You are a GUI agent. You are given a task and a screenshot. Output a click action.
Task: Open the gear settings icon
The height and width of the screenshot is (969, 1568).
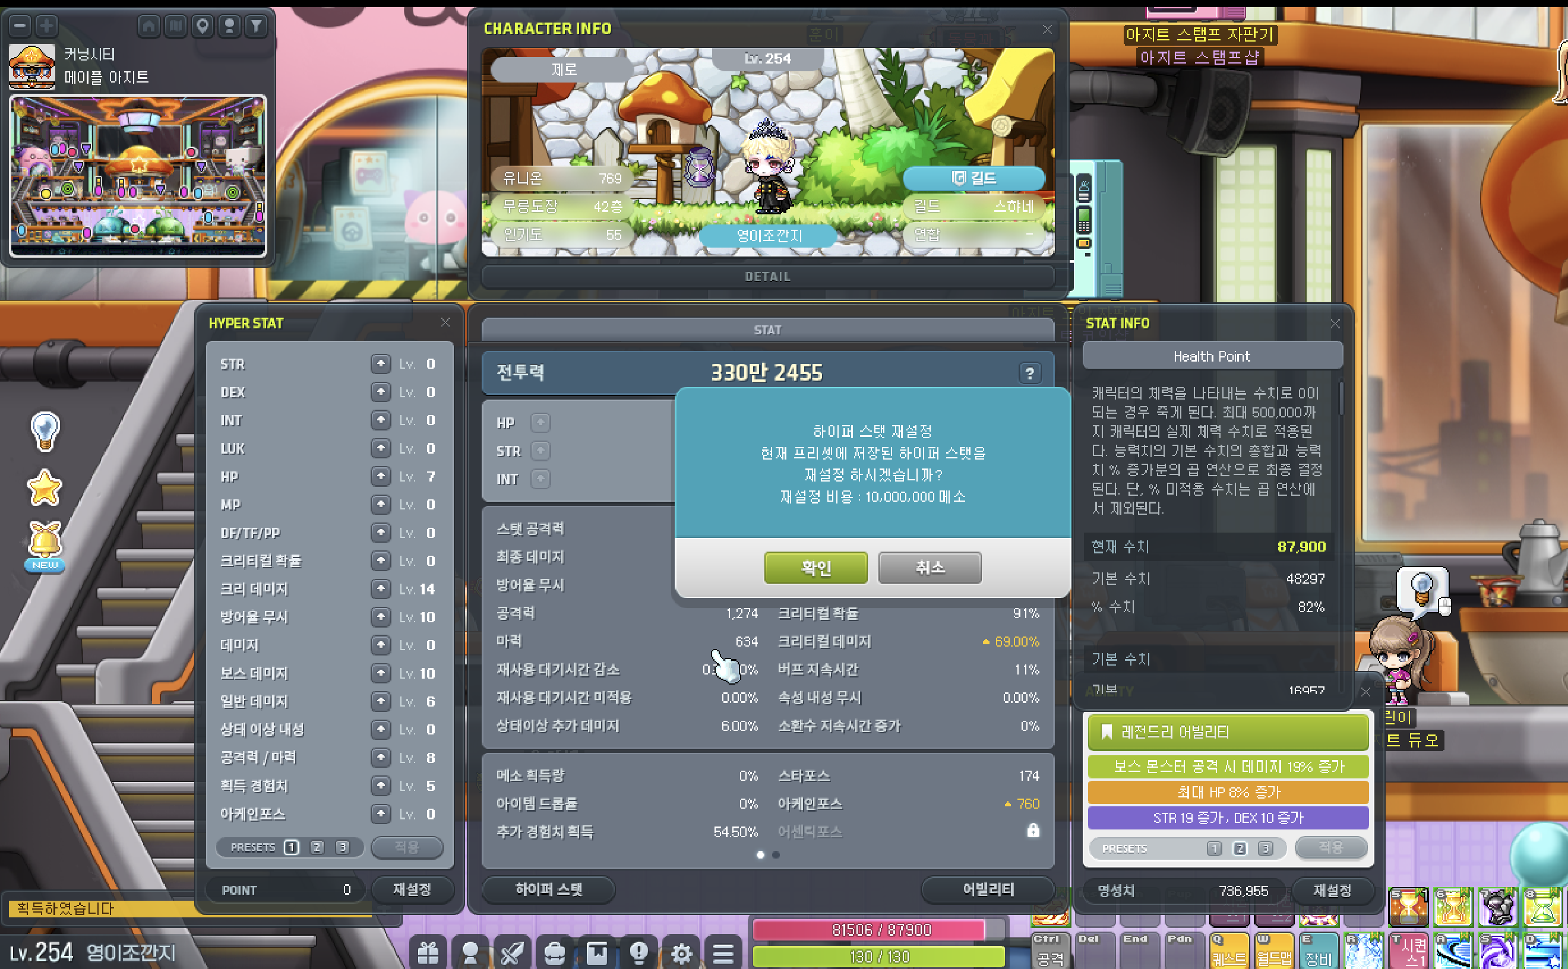[681, 953]
